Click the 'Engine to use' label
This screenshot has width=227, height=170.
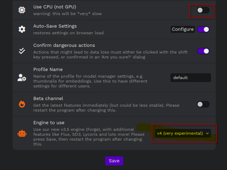(x=49, y=123)
